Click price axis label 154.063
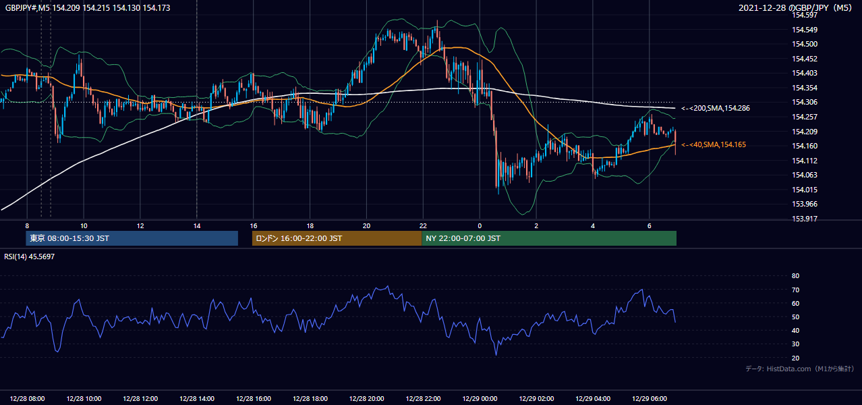The image size is (862, 405). (805, 175)
